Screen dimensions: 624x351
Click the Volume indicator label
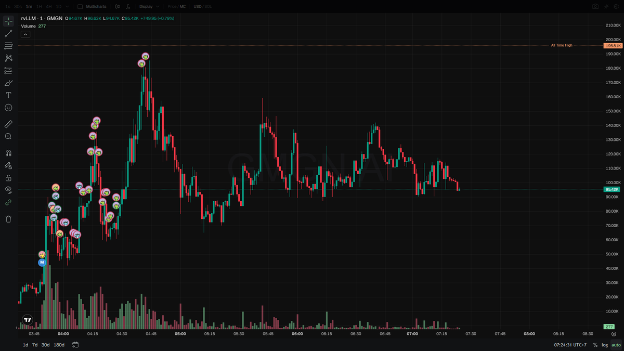(x=28, y=26)
